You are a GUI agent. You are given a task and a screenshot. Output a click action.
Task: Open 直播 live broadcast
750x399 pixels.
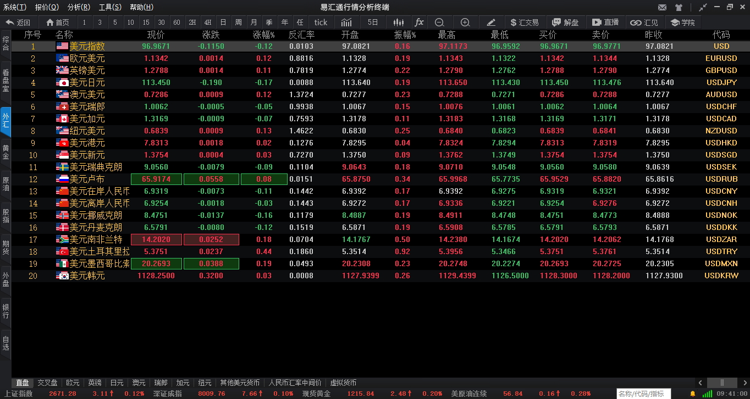click(x=605, y=23)
